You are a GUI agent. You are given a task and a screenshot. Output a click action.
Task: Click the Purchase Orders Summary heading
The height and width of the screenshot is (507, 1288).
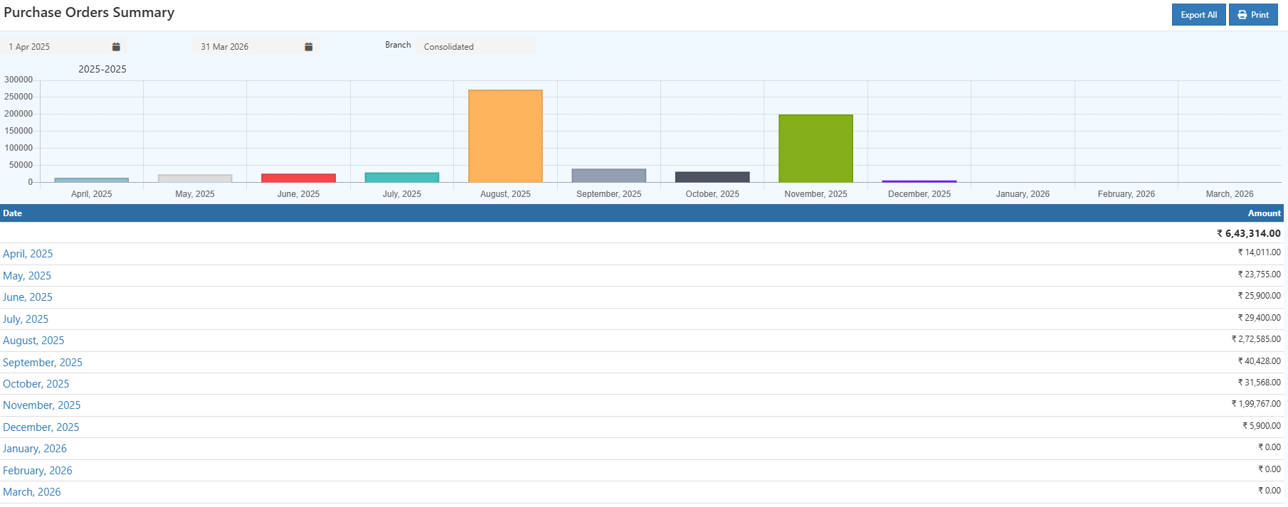tap(89, 13)
